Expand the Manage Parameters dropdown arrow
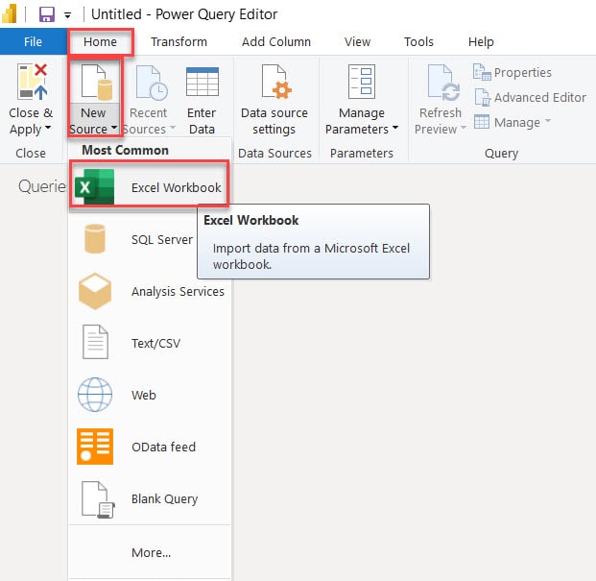 (x=395, y=128)
